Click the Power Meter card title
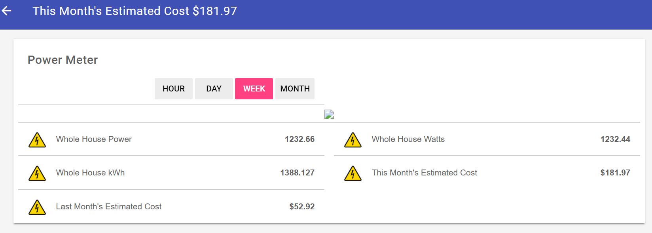This screenshot has width=652, height=233. coord(63,60)
